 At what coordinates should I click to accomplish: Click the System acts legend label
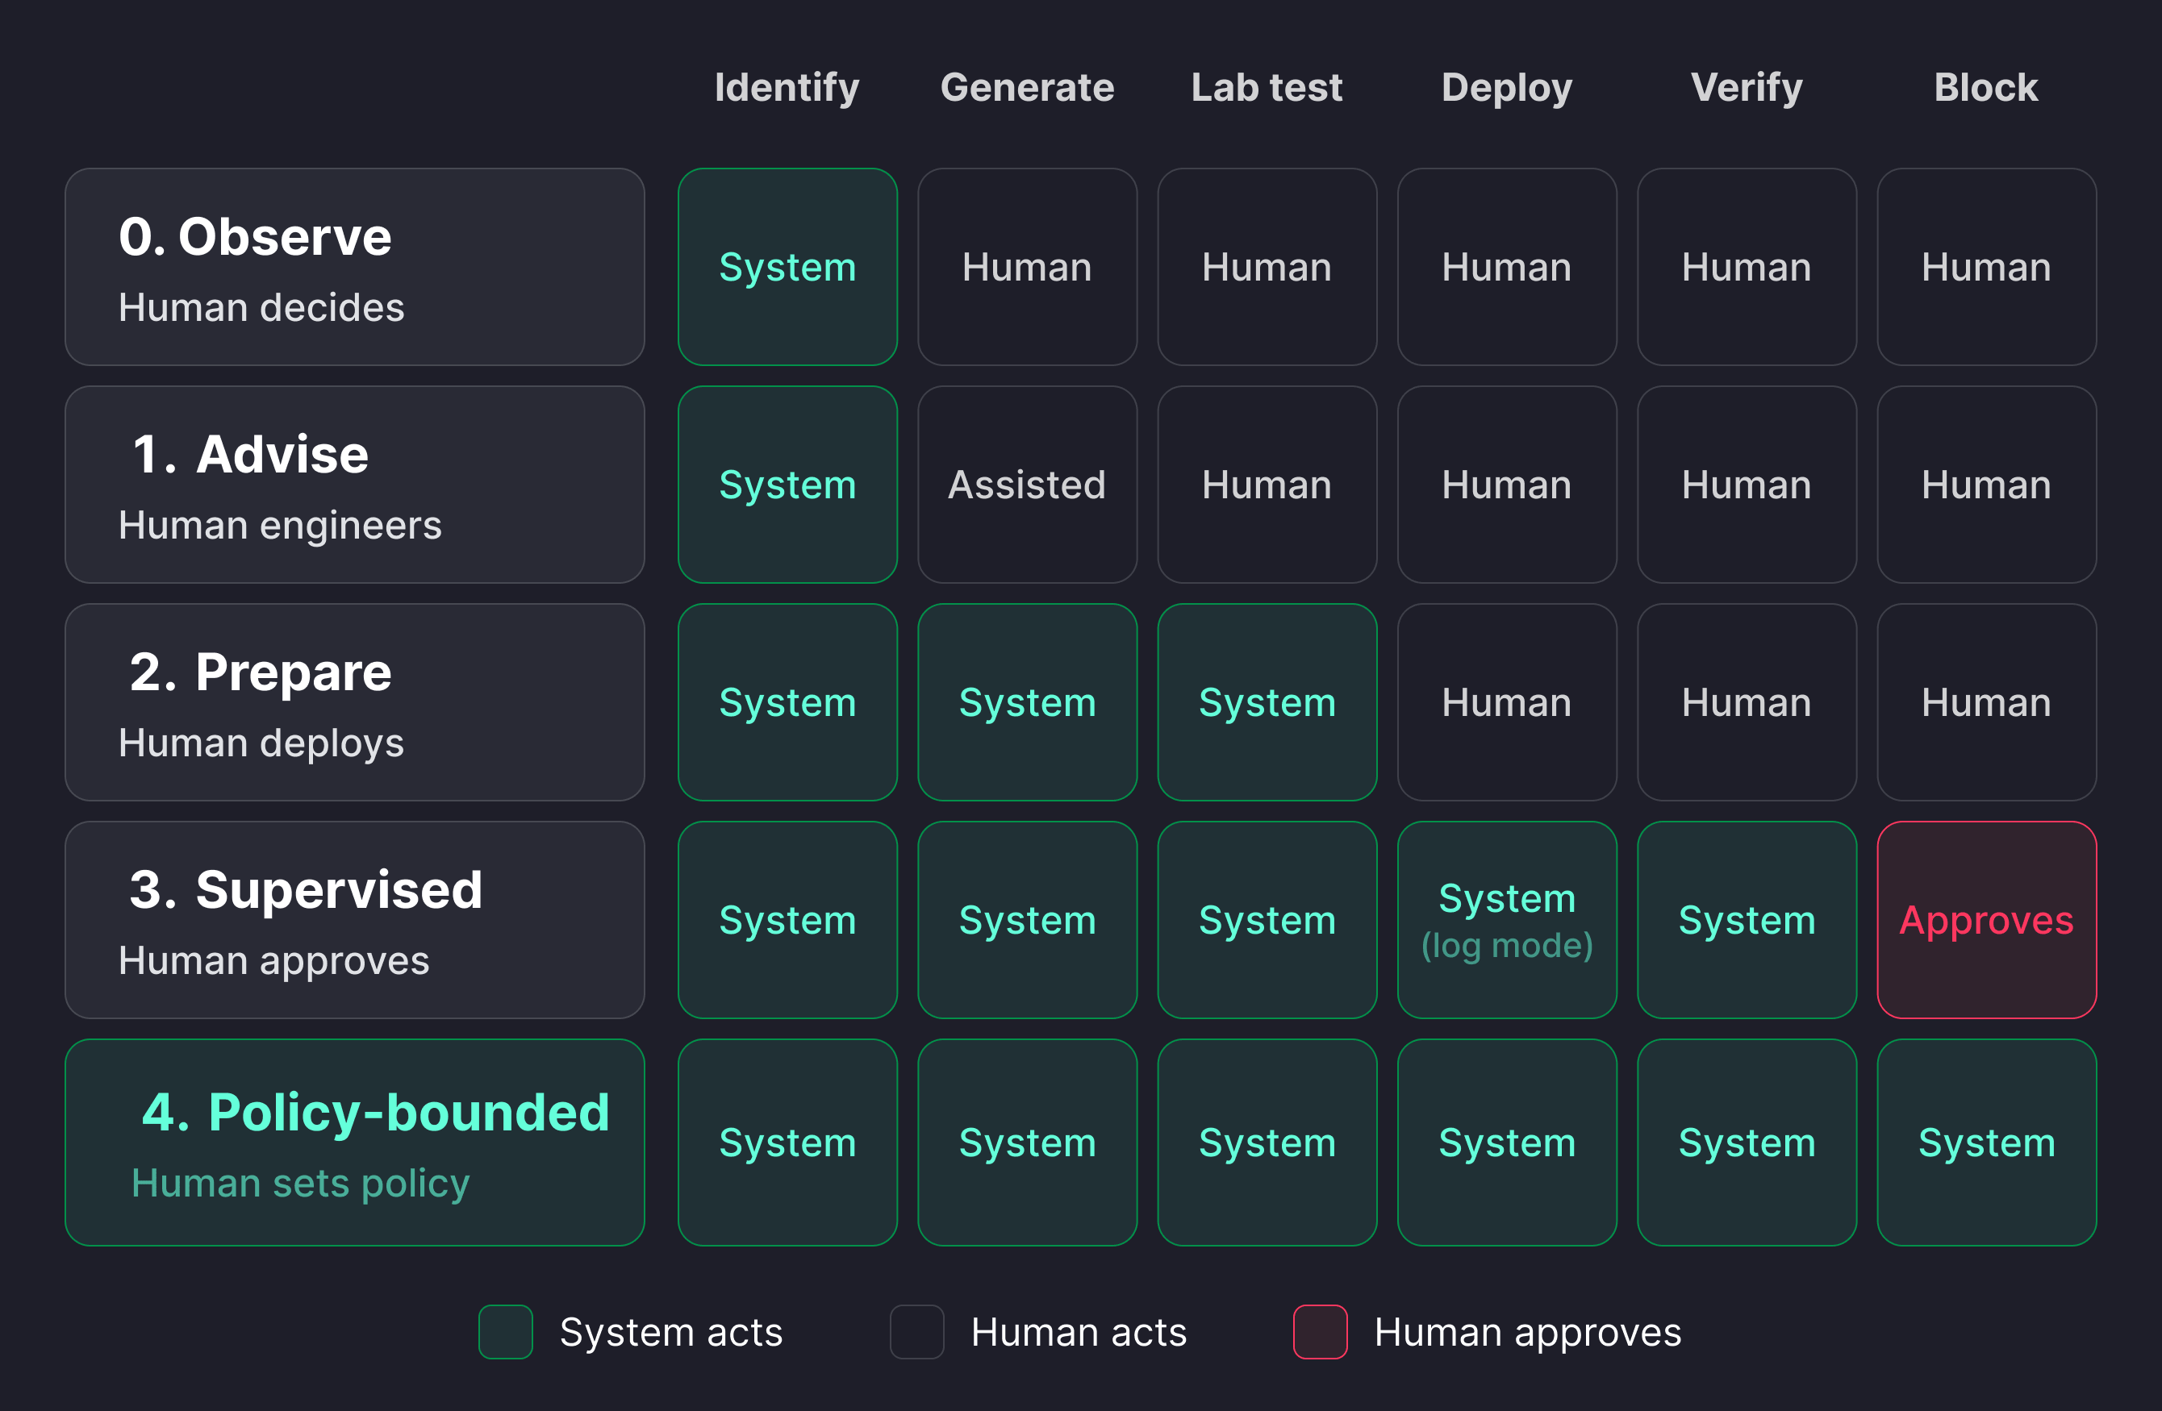pyautogui.click(x=671, y=1332)
